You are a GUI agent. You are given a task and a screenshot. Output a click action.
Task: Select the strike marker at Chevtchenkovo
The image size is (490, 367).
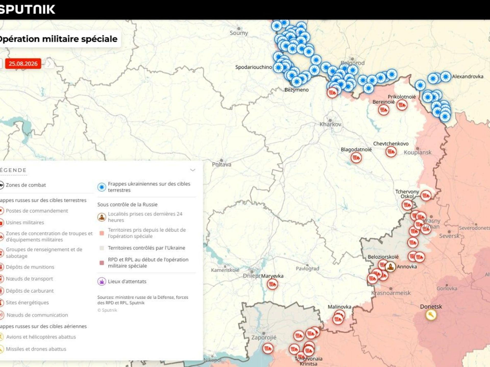[x=391, y=152]
